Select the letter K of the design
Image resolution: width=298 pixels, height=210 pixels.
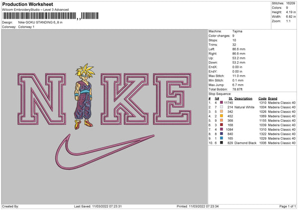point(125,99)
